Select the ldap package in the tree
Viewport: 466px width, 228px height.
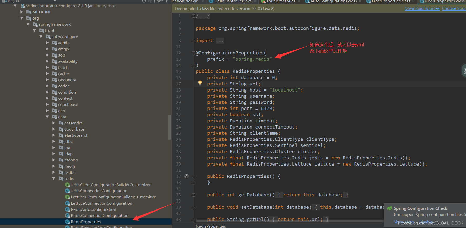point(69,154)
